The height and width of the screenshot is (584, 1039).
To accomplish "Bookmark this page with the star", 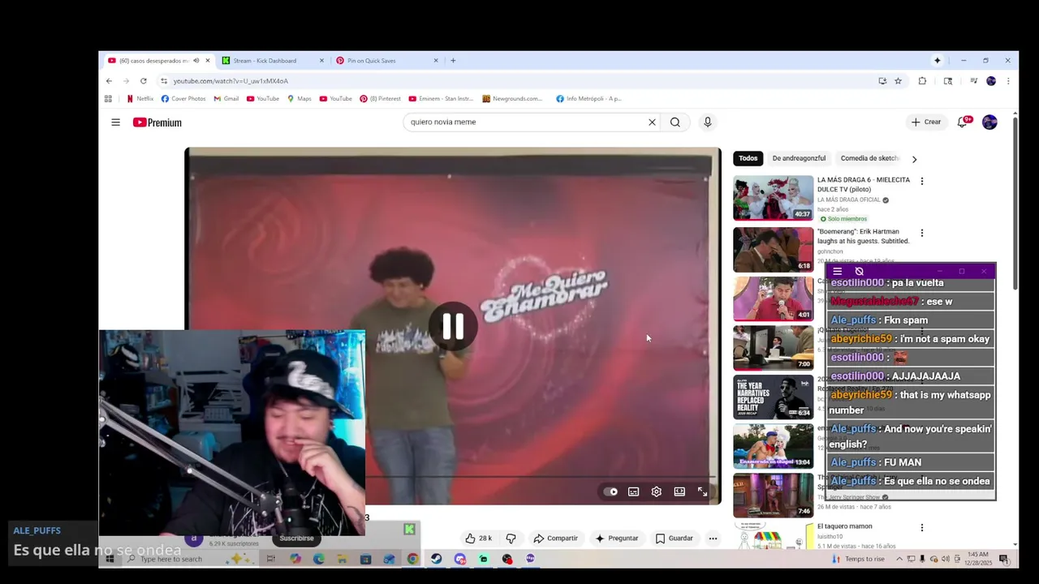I will (x=898, y=81).
